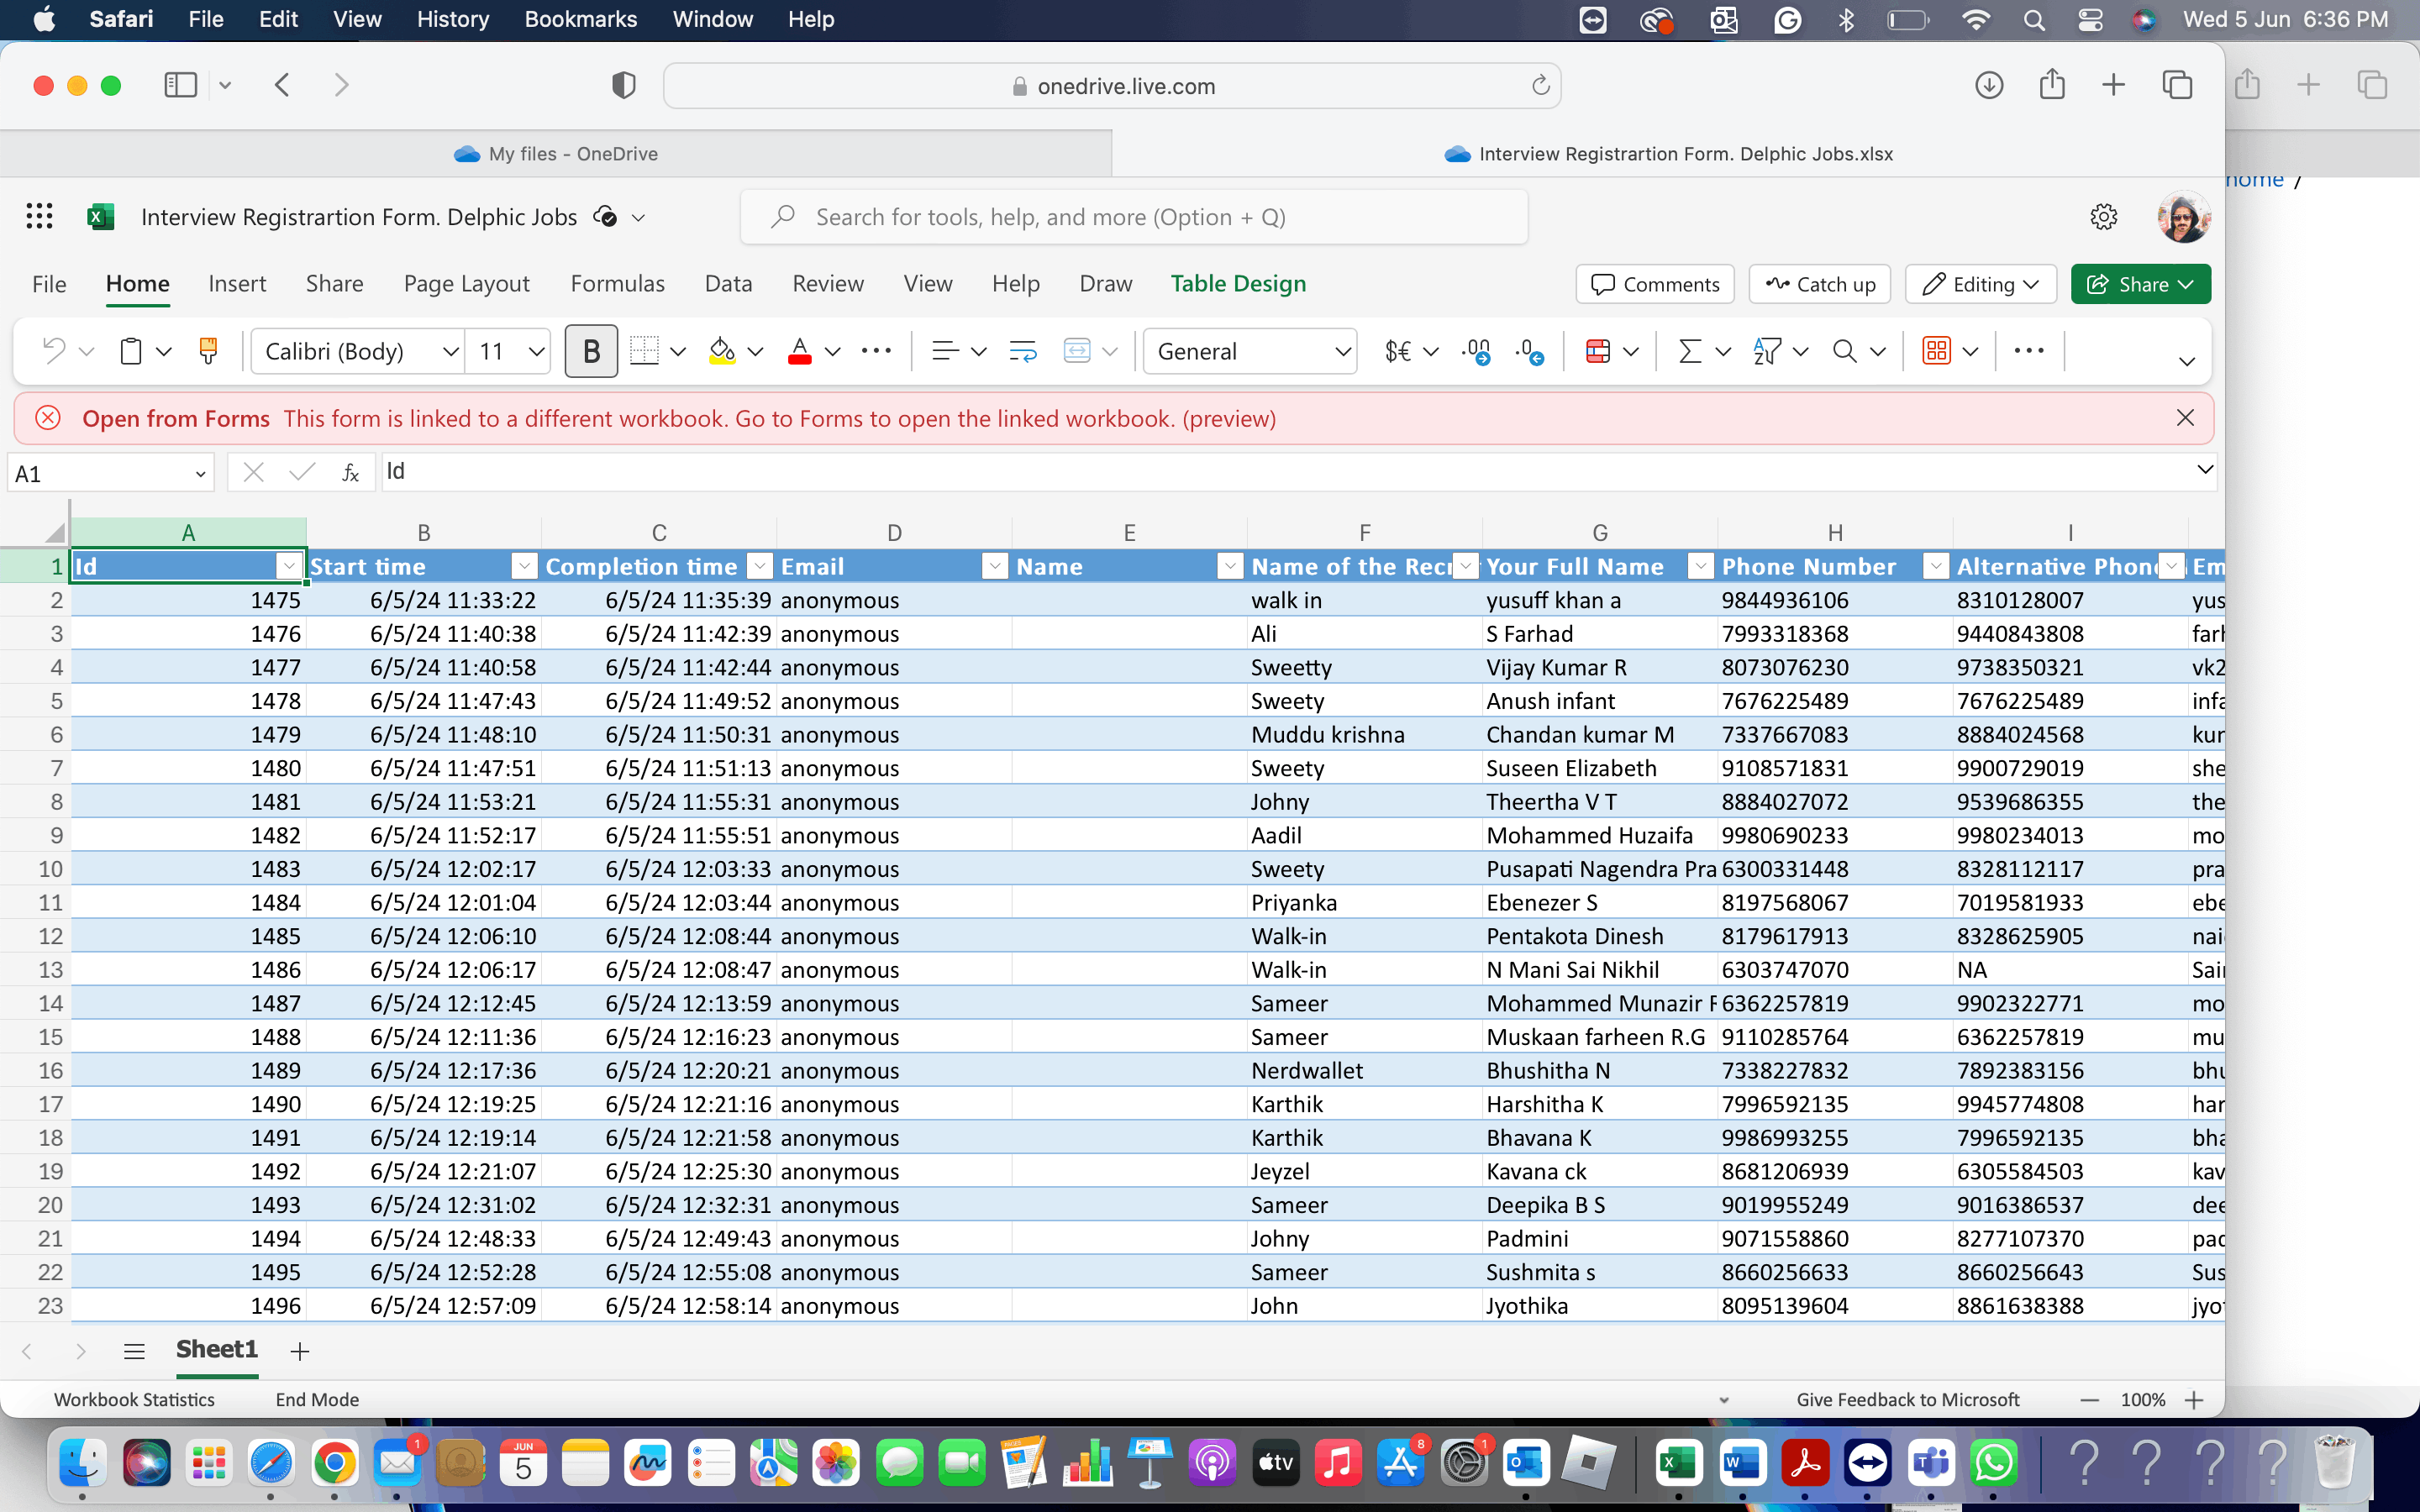Click the Catch up button

tap(1819, 284)
